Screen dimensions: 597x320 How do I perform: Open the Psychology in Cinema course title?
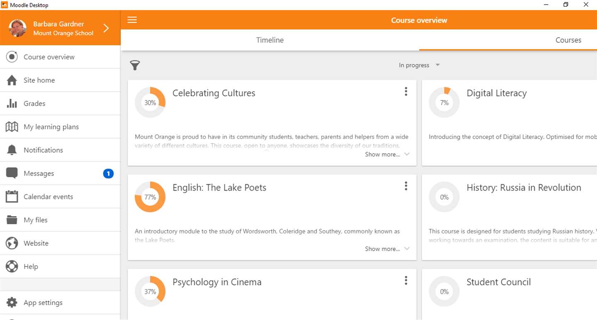[x=217, y=282]
